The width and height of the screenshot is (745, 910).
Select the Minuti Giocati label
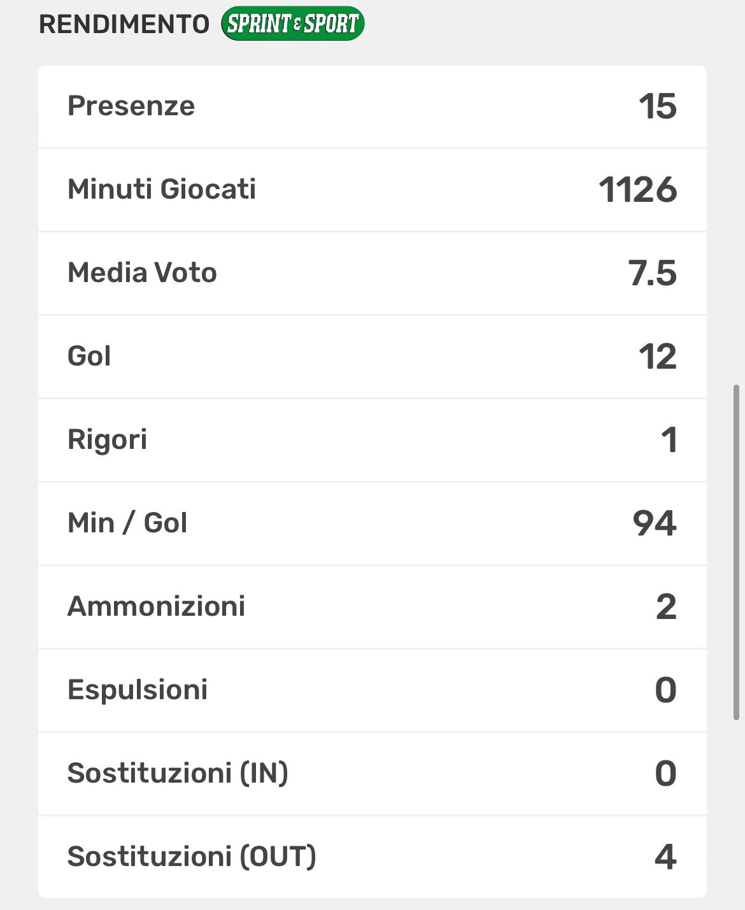click(162, 189)
